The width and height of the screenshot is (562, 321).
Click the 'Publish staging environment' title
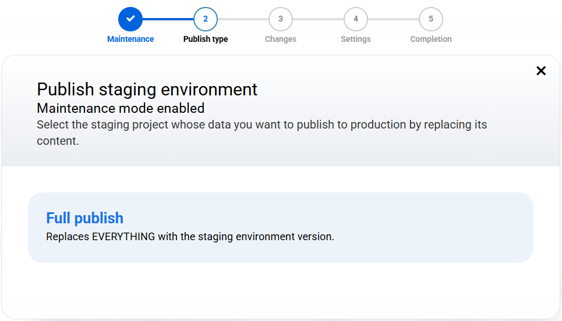point(147,90)
